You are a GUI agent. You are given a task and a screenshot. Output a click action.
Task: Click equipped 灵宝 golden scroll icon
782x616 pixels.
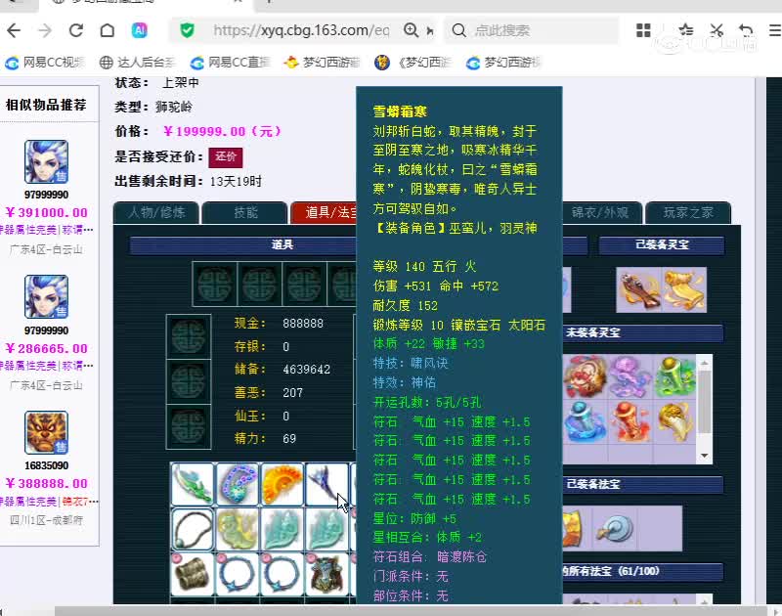point(684,289)
